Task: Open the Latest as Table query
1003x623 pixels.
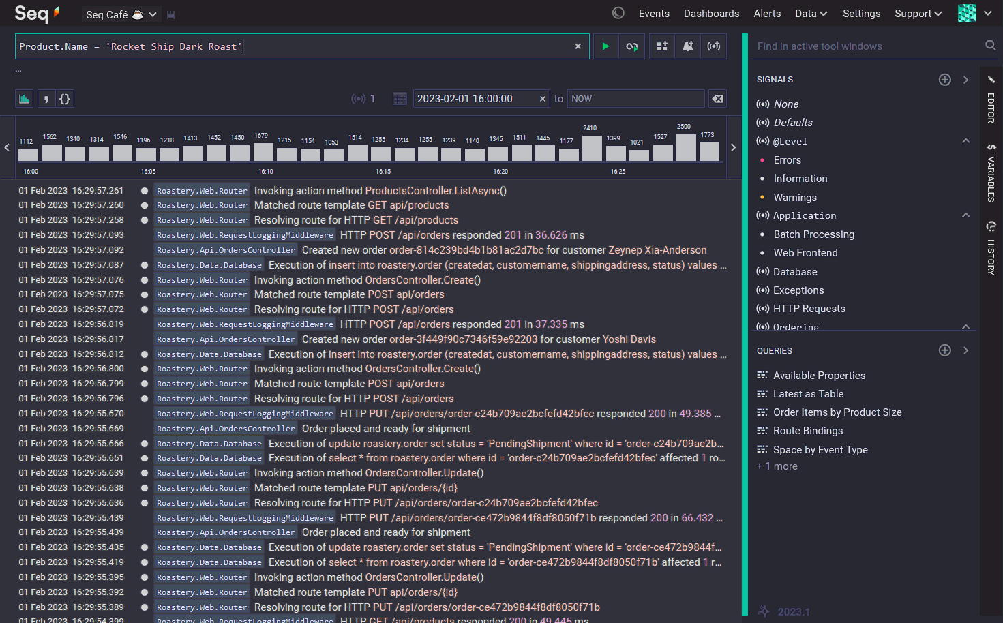Action: point(808,394)
